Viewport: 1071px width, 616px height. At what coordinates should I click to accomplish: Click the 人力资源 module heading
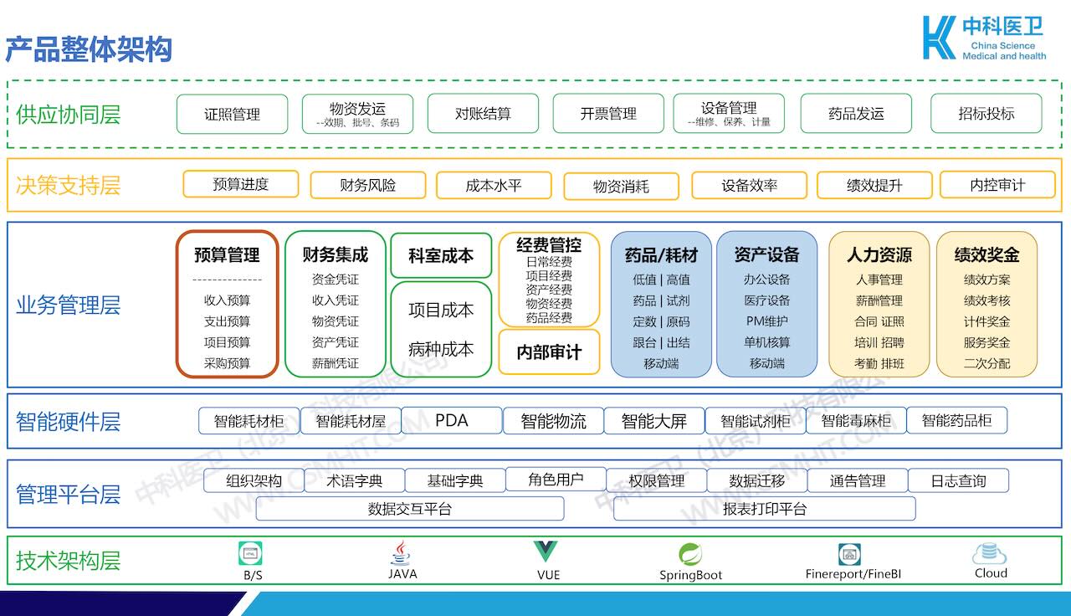(879, 254)
